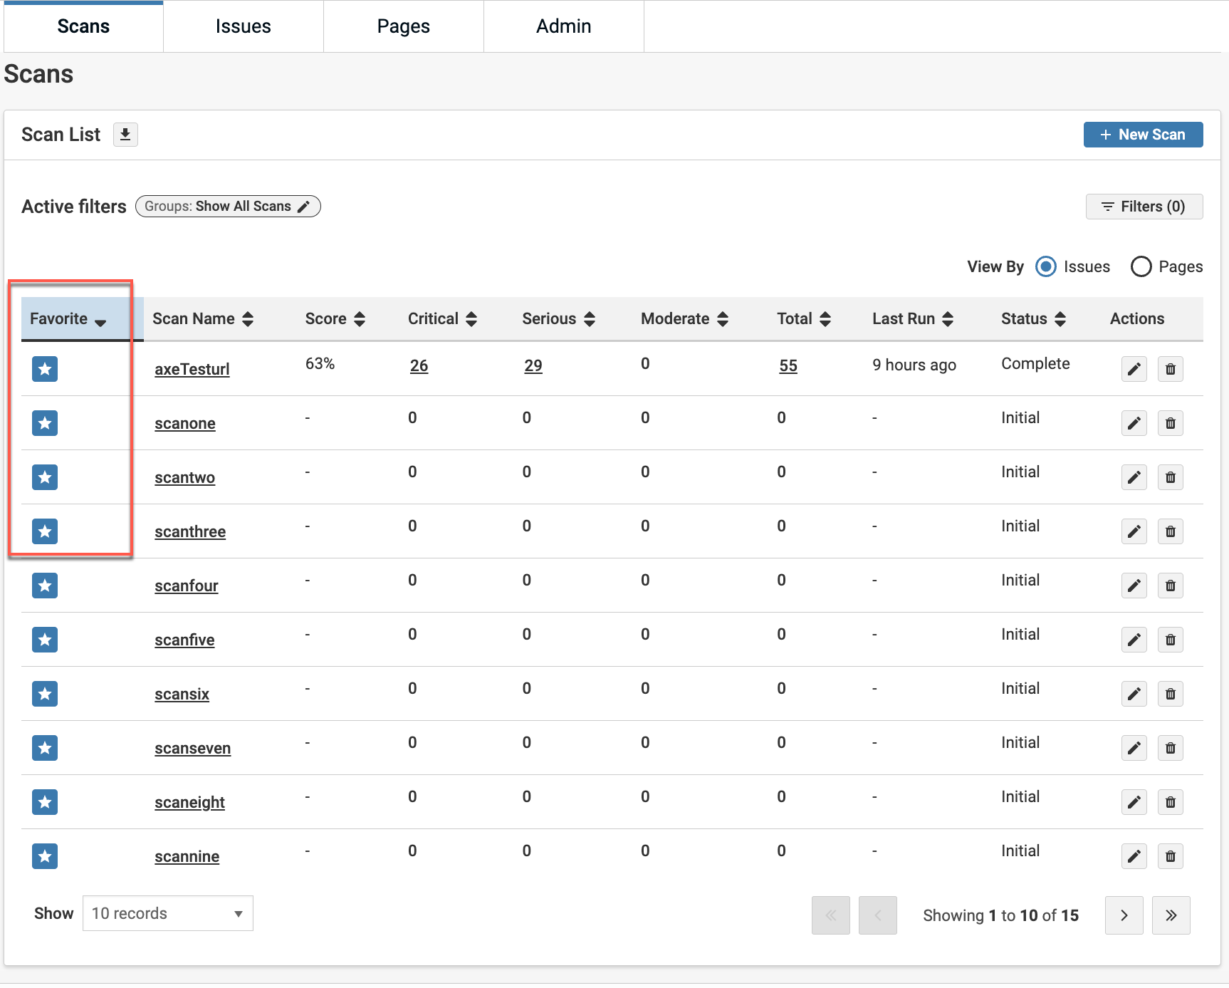Click pencil icon for scanfour

[x=1134, y=586]
